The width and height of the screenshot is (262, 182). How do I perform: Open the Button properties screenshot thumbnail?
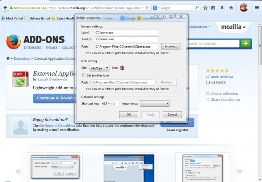[x=203, y=168]
